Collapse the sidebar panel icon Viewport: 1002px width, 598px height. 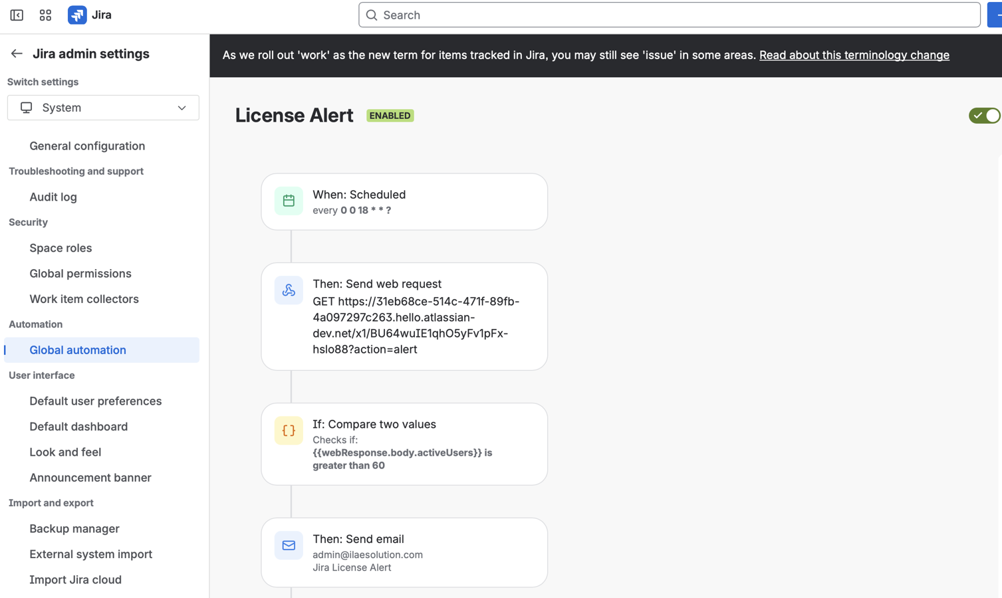17,15
